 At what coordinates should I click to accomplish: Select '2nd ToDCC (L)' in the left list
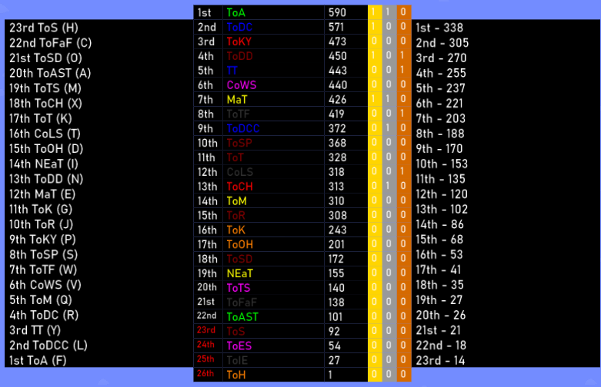[x=48, y=346]
